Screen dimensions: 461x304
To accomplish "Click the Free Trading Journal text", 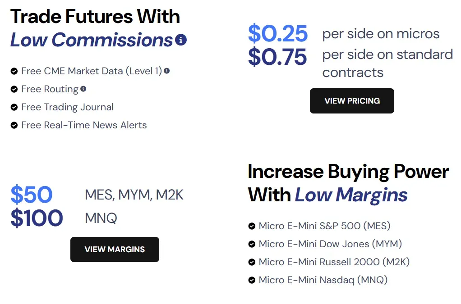I will (x=67, y=107).
